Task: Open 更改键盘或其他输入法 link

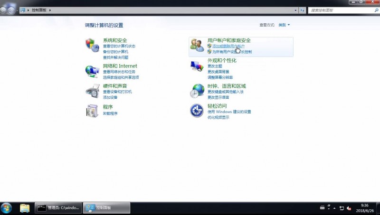Action: pyautogui.click(x=225, y=92)
